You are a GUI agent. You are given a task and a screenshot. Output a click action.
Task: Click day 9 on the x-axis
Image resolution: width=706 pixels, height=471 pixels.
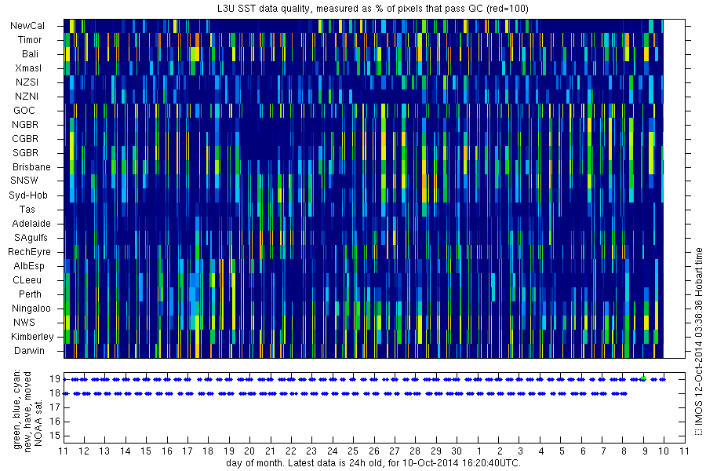pos(645,451)
